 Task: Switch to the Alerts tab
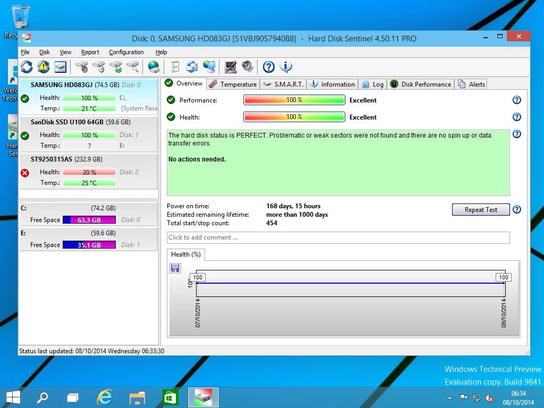471,84
